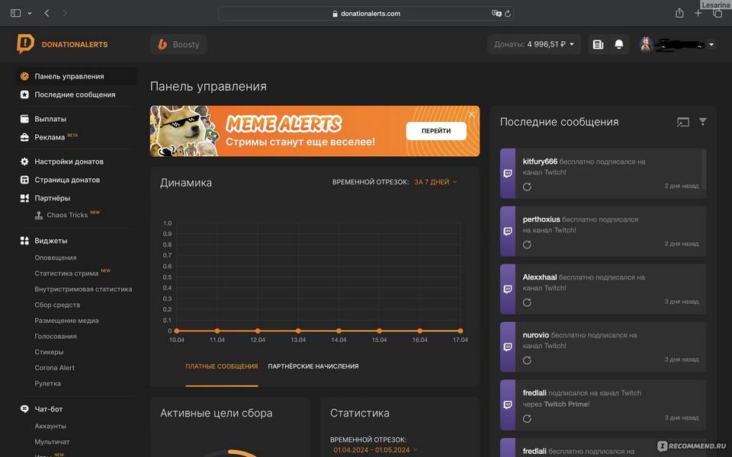Open messages widget popout icon
Viewport: 732px width, 457px height.
point(683,122)
